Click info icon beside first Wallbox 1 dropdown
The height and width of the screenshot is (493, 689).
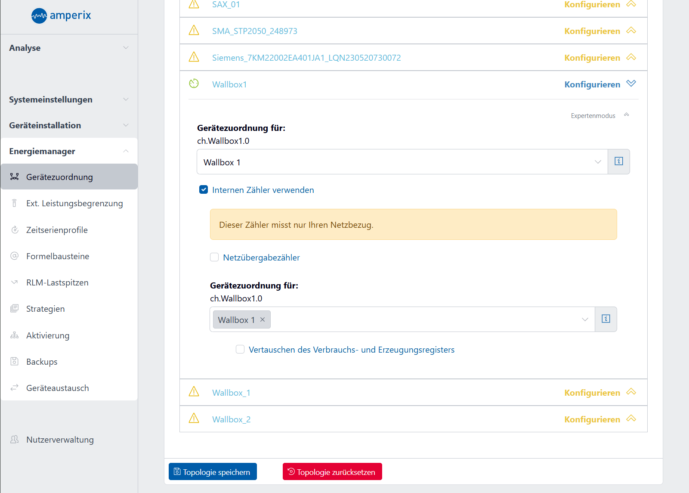point(618,161)
